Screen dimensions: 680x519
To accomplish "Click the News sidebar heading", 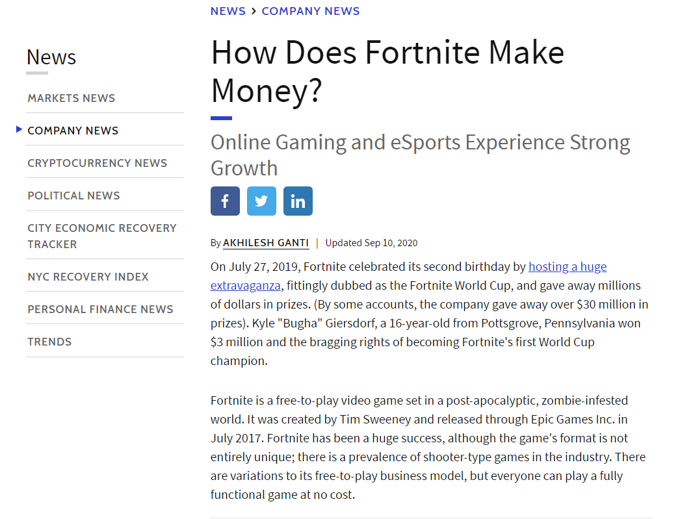I will tap(51, 57).
